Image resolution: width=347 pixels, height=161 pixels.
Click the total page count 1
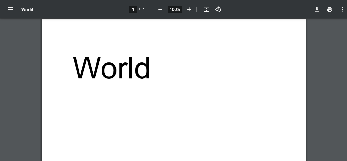(x=144, y=10)
